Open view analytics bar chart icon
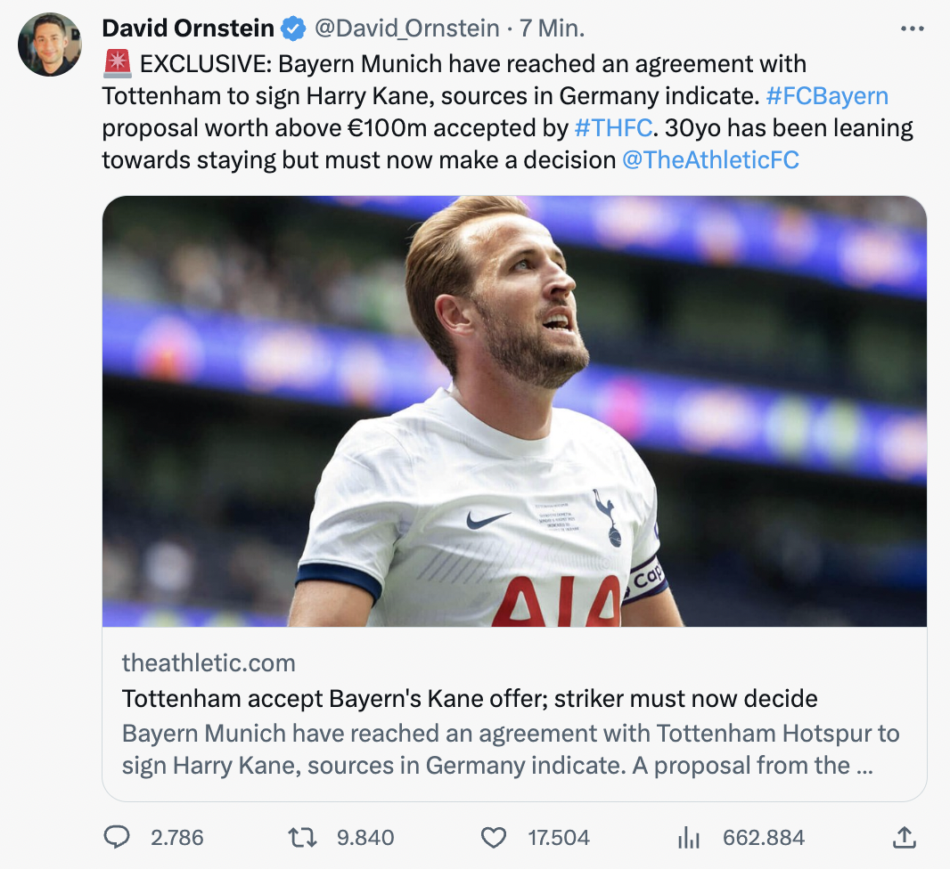950x869 pixels. pyautogui.click(x=689, y=837)
